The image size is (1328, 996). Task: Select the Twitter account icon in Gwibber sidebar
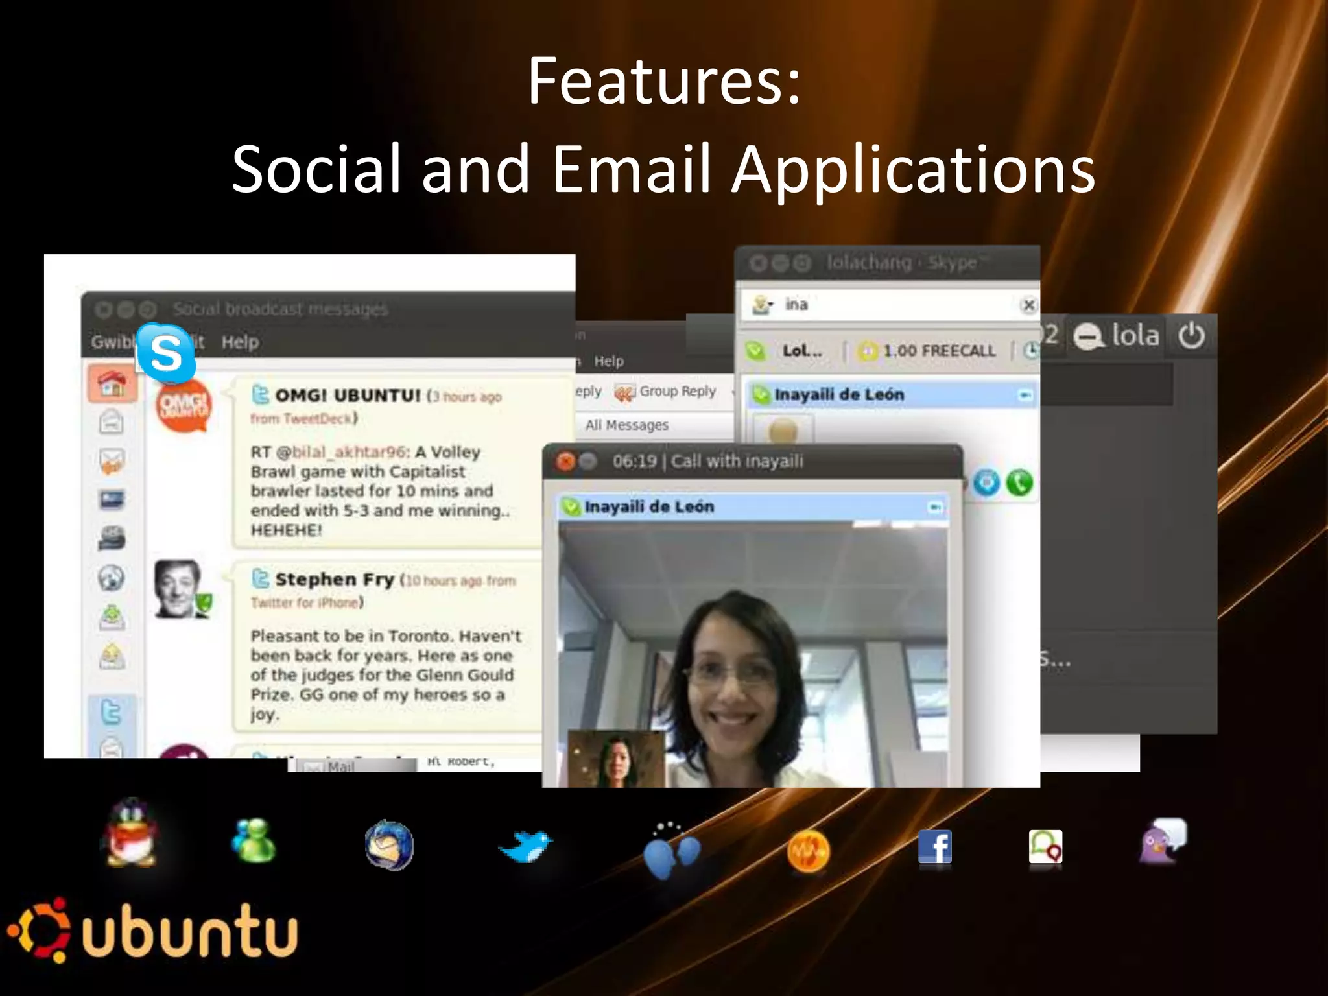(112, 713)
